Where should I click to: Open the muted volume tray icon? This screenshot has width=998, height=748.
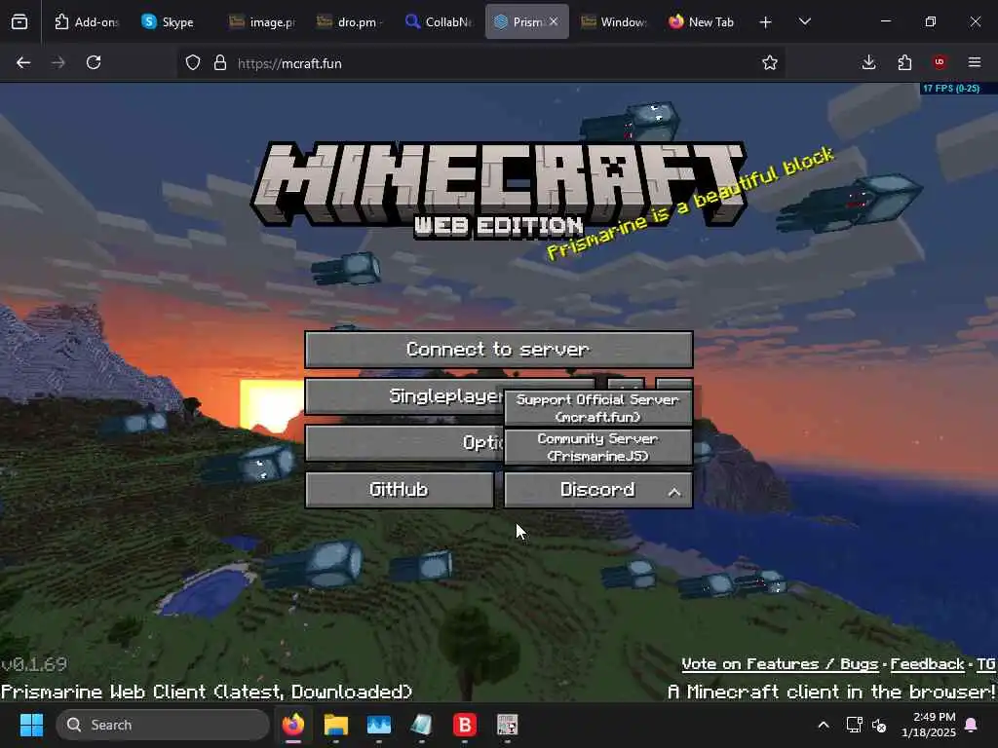pyautogui.click(x=880, y=725)
